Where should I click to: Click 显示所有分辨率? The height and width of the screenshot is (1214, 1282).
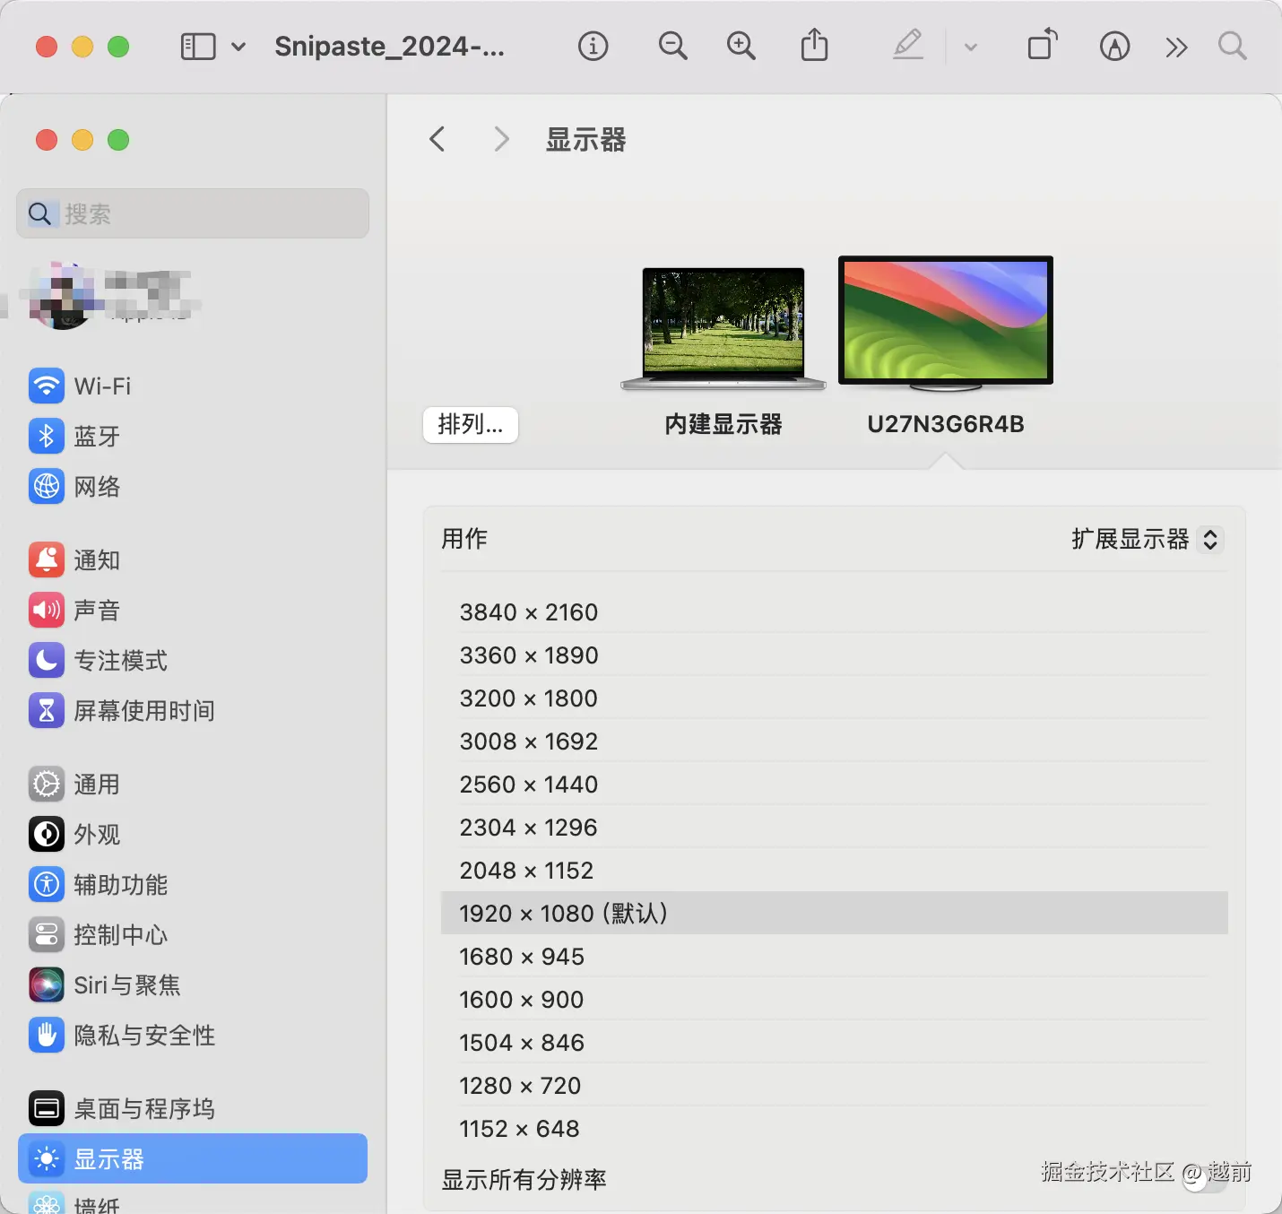point(524,1180)
